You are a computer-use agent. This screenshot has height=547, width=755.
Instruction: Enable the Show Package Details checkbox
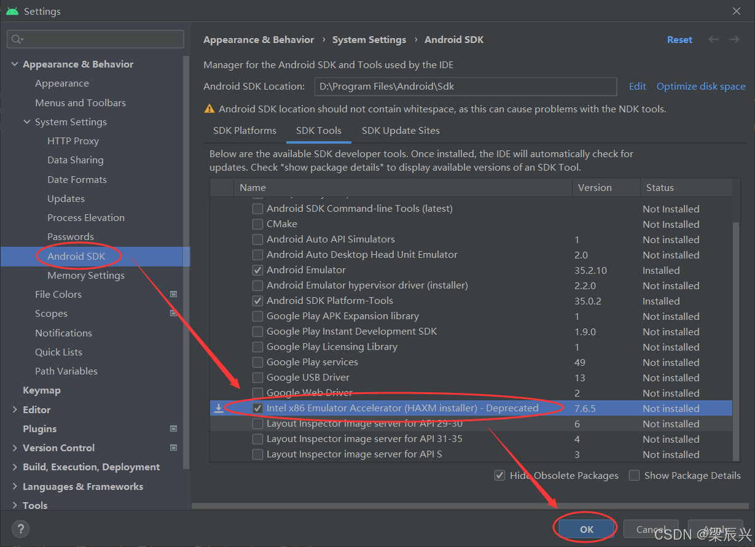pyautogui.click(x=634, y=475)
